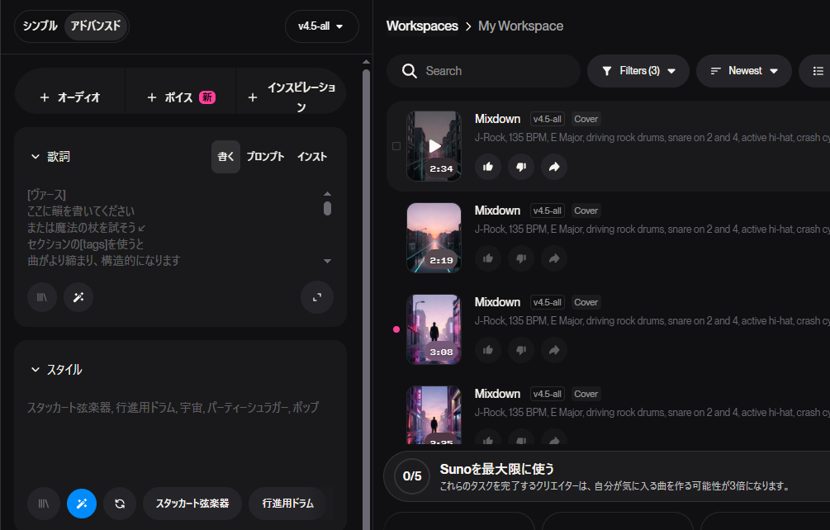The width and height of the screenshot is (830, 530).
Task: Refresh the suggested style tags
Action: pyautogui.click(x=120, y=504)
